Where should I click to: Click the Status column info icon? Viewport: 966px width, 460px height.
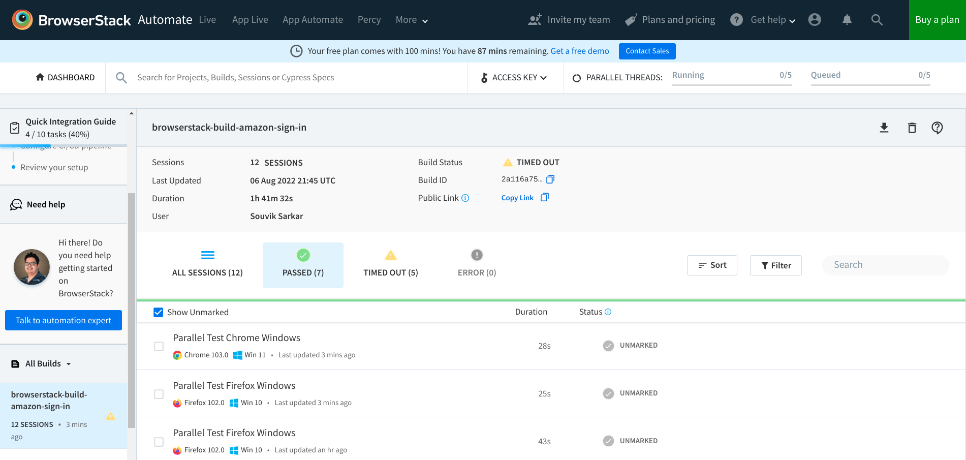[608, 312]
